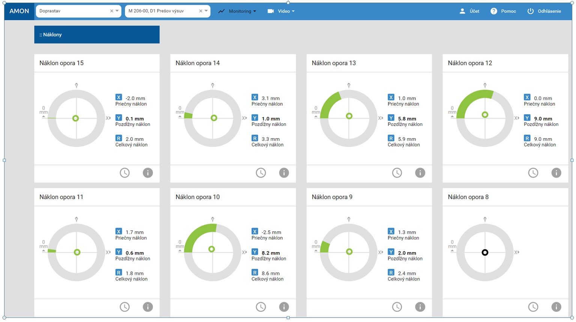Show info for Náklon opora 9

(420, 307)
